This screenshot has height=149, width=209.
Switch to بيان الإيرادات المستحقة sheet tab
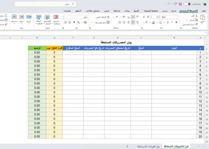coord(149,146)
